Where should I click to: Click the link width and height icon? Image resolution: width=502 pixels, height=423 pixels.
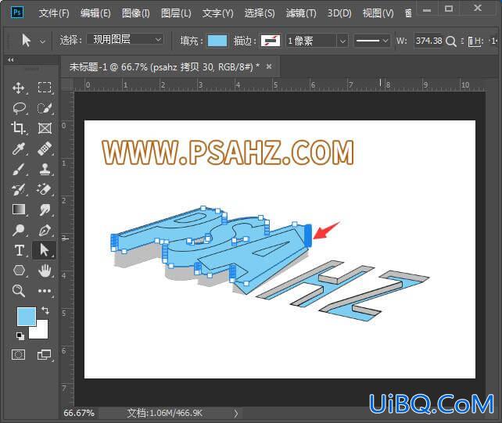coord(472,41)
